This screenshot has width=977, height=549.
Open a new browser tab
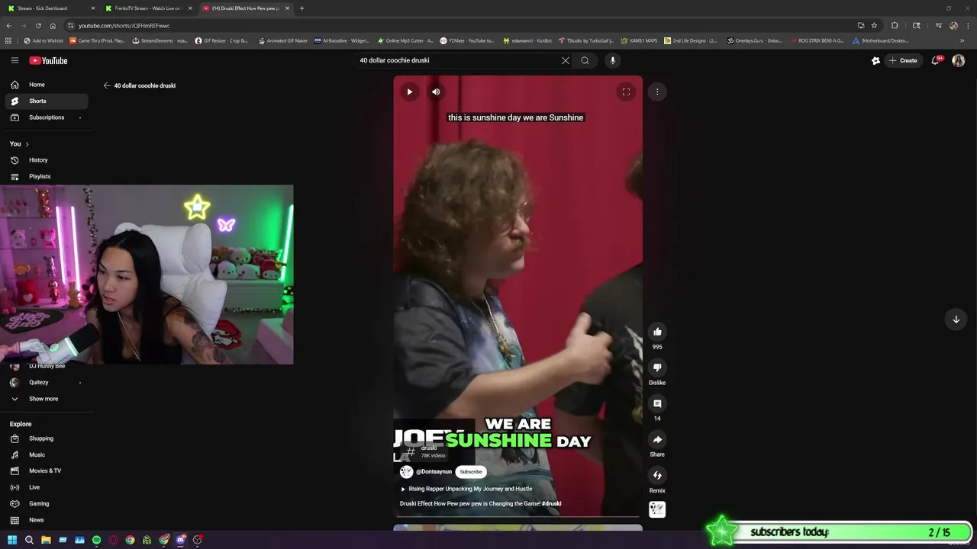pos(301,8)
